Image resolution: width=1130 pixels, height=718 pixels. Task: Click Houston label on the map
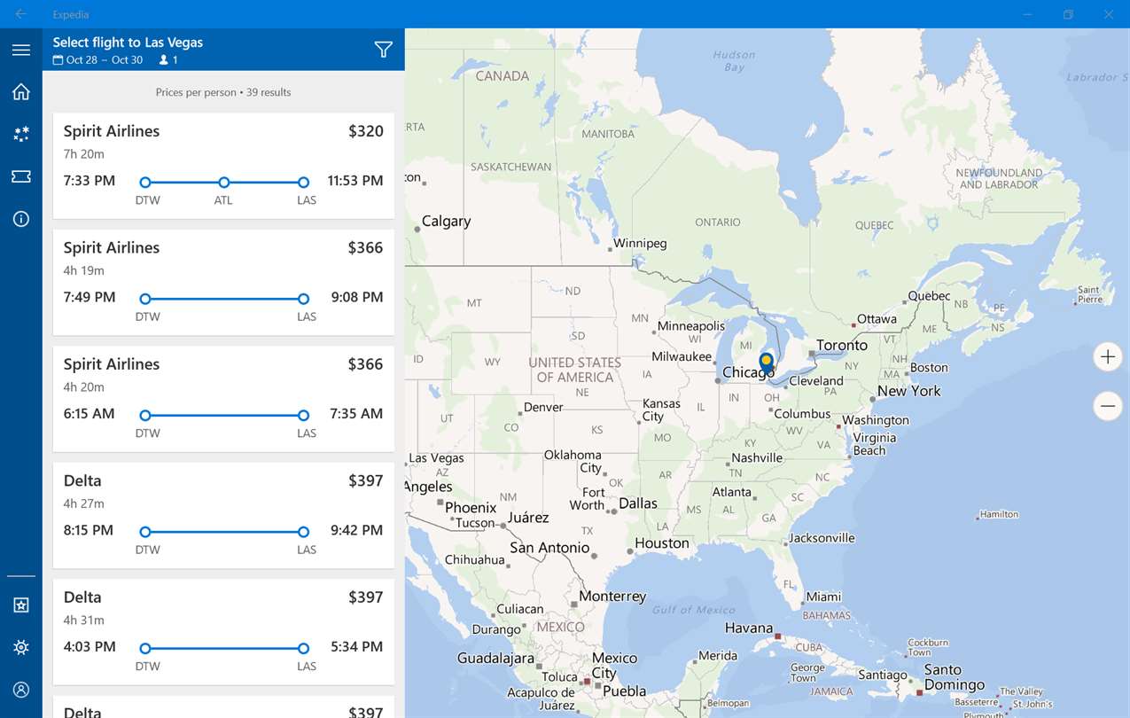(662, 543)
